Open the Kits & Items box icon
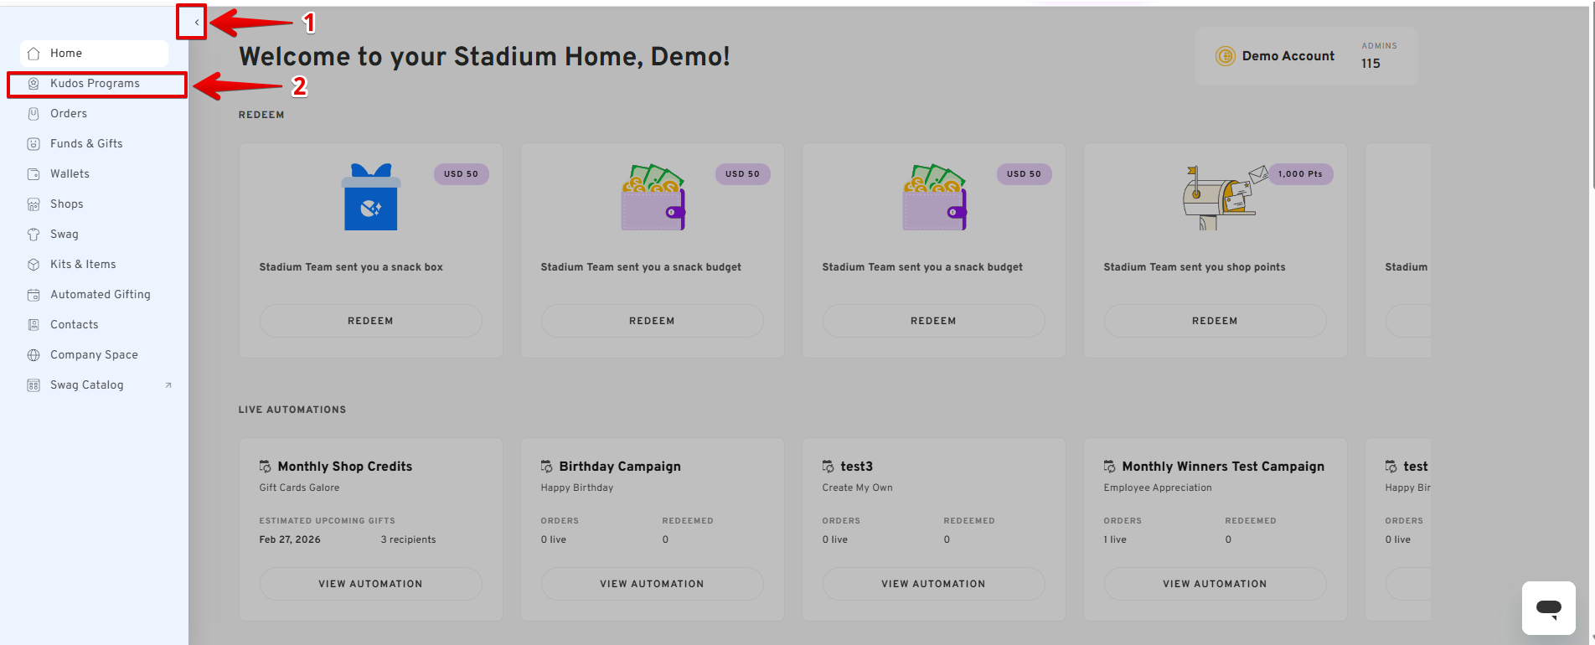Image resolution: width=1595 pixels, height=645 pixels. click(x=34, y=265)
